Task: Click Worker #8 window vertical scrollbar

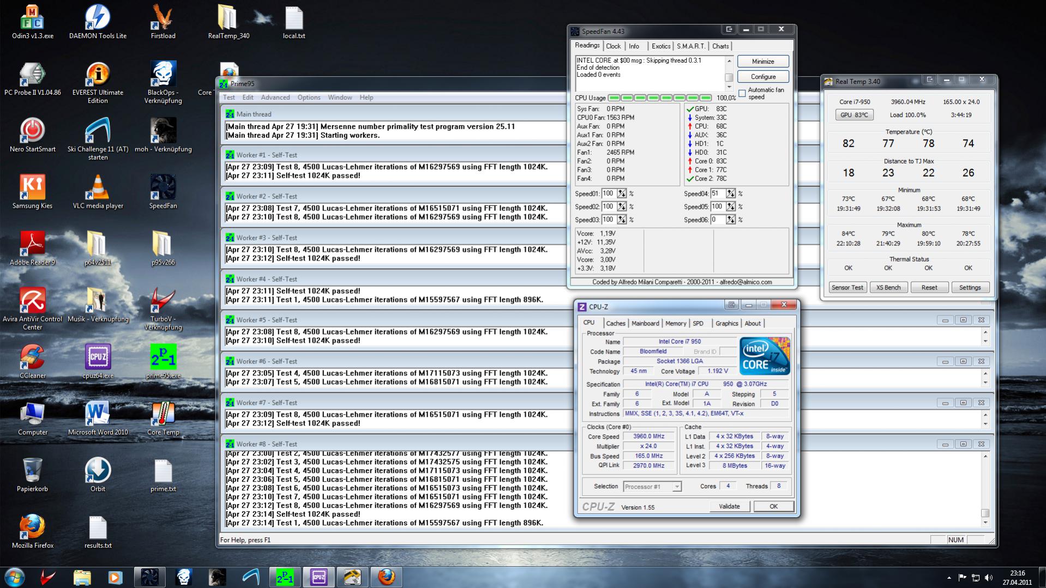Action: [985, 489]
